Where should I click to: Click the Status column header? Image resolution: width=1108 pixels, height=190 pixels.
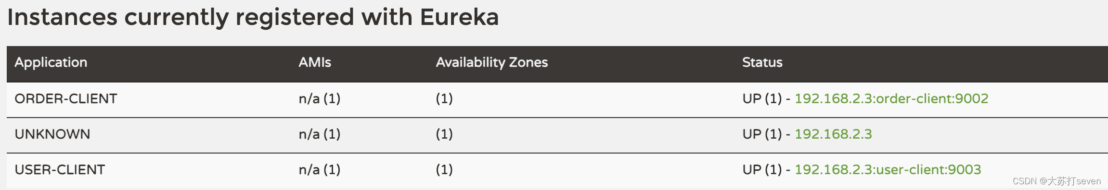pyautogui.click(x=762, y=62)
